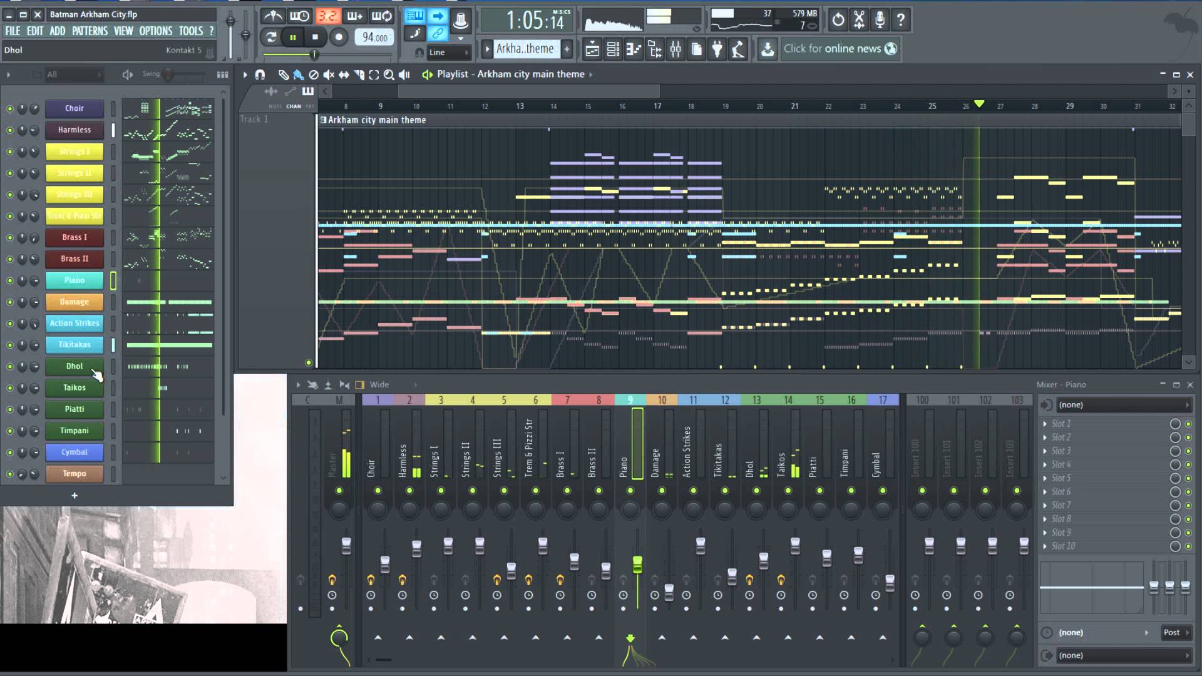Screen dimensions: 1202x676
Task: Enable the Brass I track mute button
Action: 9,237
